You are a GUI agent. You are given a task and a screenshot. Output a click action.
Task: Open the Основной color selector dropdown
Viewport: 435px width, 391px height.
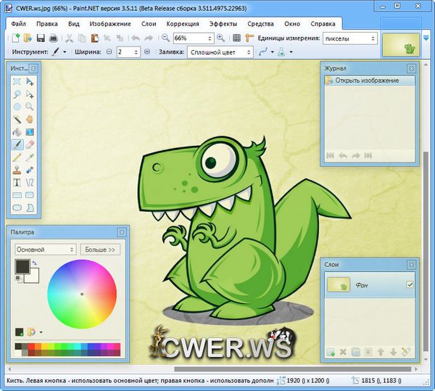(45, 250)
